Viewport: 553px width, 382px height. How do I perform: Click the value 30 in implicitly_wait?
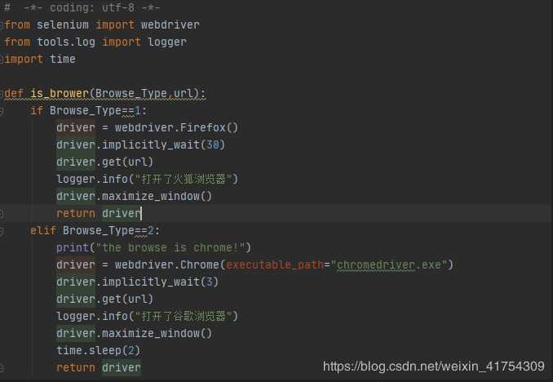(x=213, y=144)
